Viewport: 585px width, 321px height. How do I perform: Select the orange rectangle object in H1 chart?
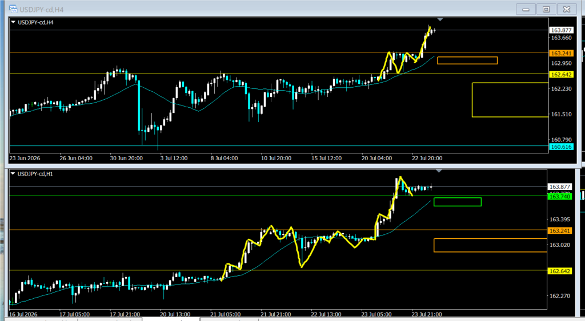click(x=490, y=245)
